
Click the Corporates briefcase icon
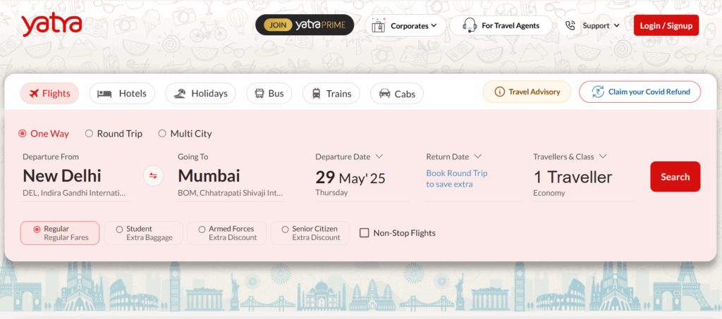coord(378,26)
